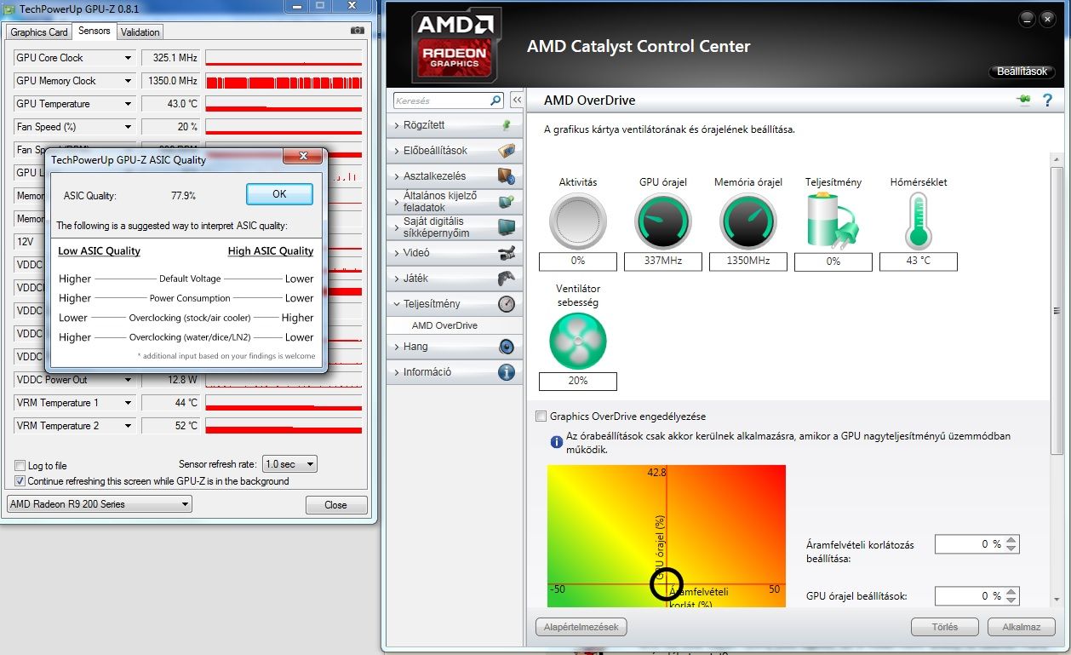The image size is (1071, 655).
Task: Click the green pin icon beside help
Action: click(x=1023, y=101)
